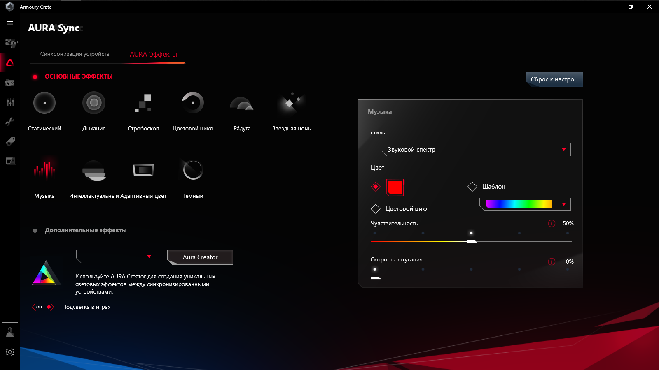Image resolution: width=659 pixels, height=370 pixels.
Task: Select the Шаблон color radio option
Action: [x=472, y=187]
